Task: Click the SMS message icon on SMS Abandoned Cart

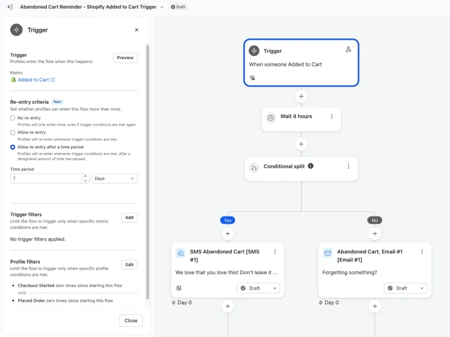Action: [x=181, y=253]
